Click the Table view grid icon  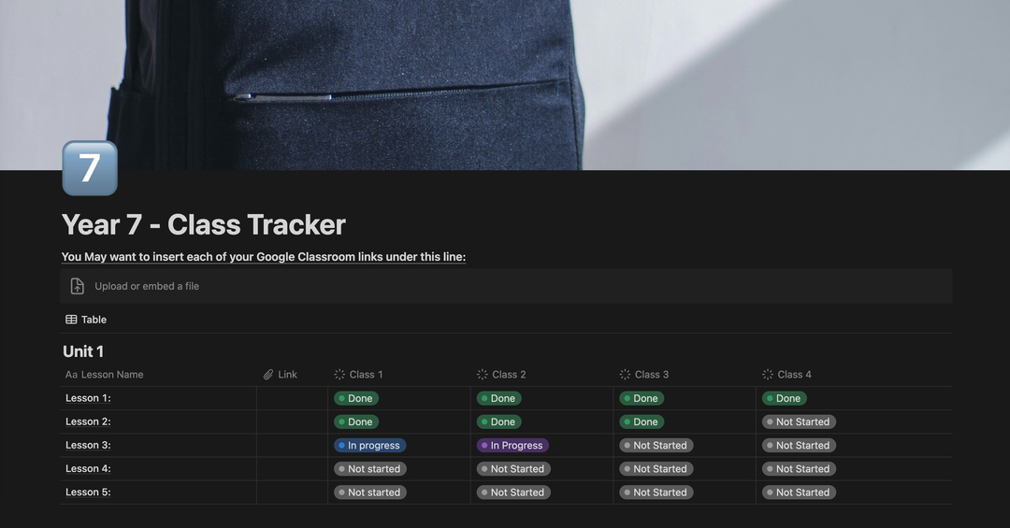click(71, 320)
